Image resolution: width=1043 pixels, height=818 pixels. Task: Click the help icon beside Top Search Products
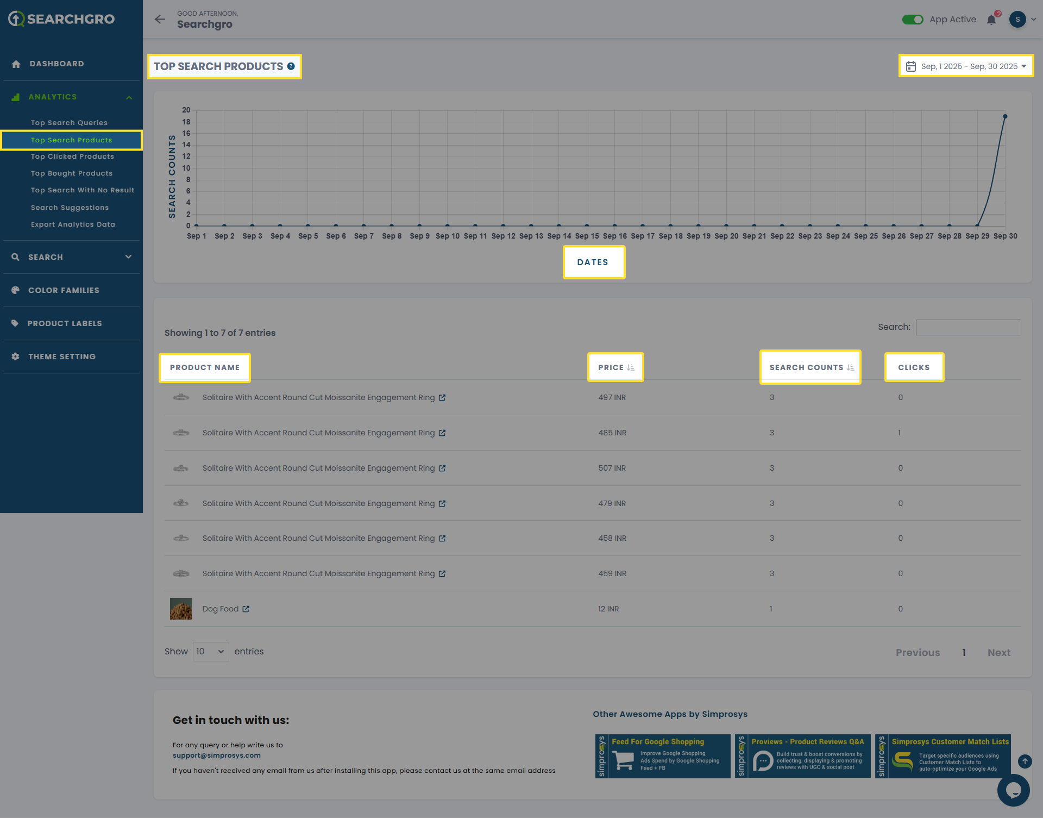[291, 66]
